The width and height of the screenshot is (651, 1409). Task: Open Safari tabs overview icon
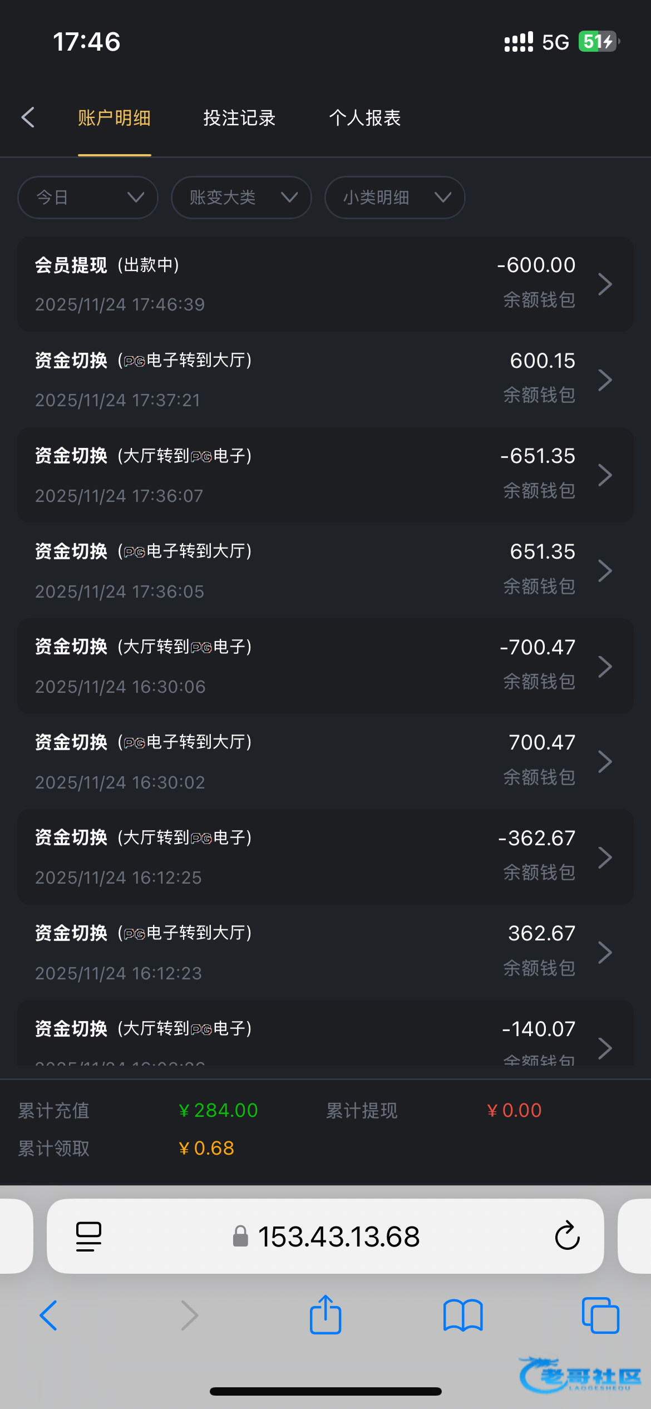[600, 1316]
